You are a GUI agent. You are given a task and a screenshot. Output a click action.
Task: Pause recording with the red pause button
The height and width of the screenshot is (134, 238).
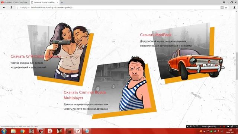click(221, 127)
